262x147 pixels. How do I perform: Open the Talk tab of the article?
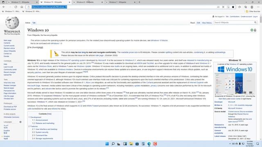34,23
